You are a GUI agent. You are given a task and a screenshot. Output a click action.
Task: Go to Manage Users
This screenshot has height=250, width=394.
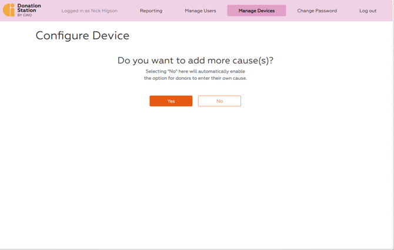pyautogui.click(x=201, y=11)
